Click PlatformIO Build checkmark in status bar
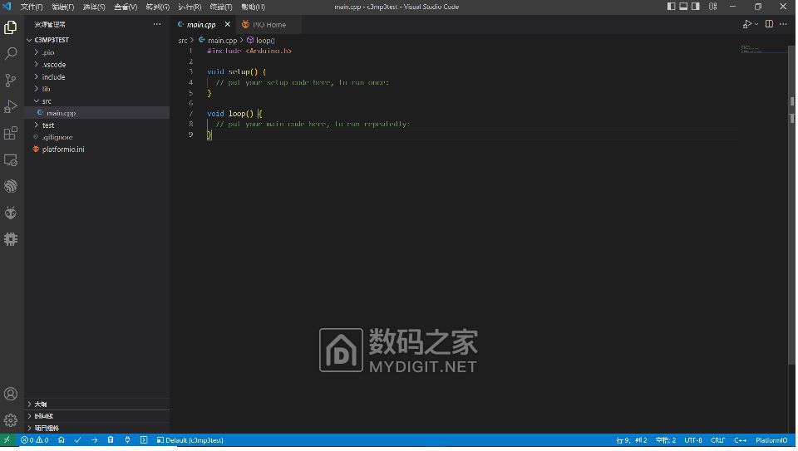 coord(77,440)
